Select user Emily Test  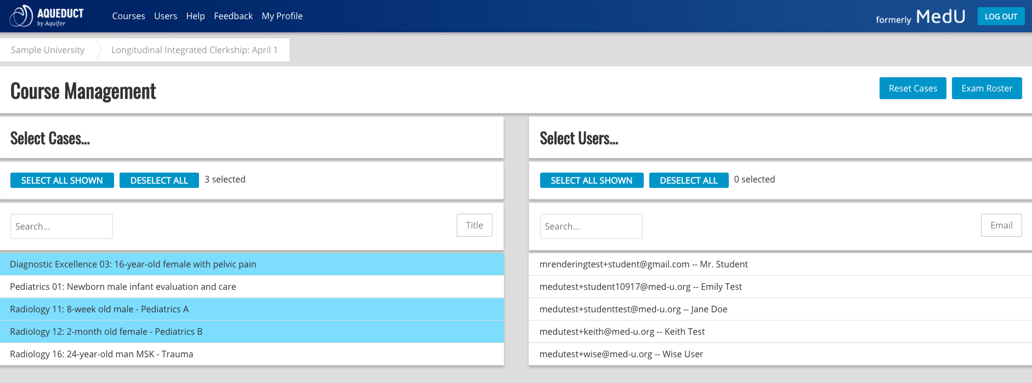[780, 287]
